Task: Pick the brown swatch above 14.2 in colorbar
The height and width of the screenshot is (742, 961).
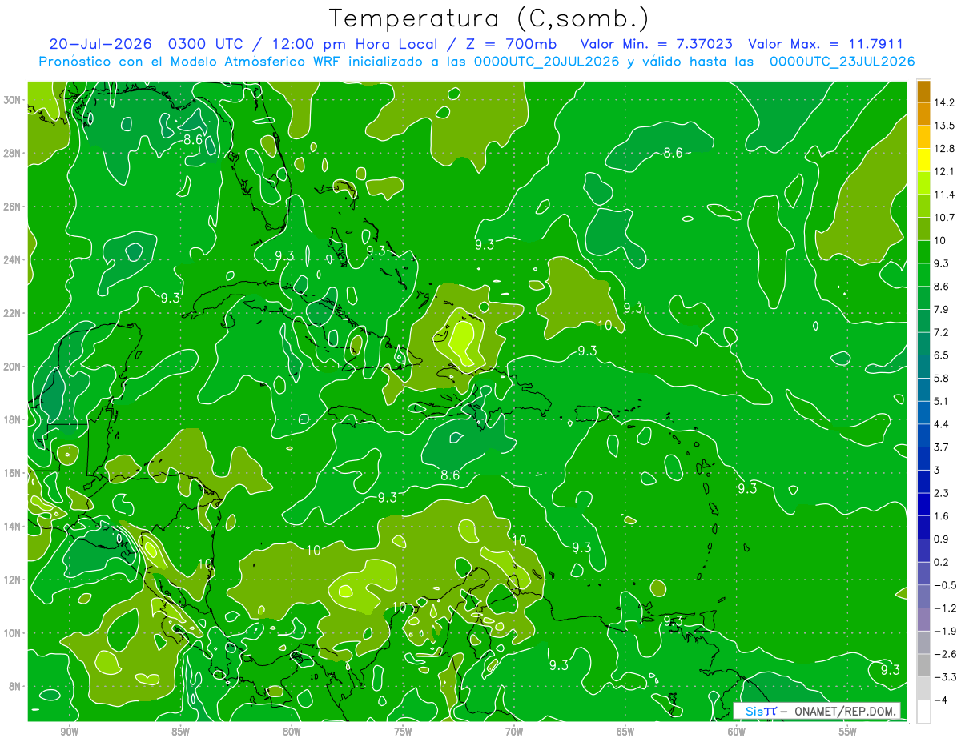Action: tap(923, 91)
